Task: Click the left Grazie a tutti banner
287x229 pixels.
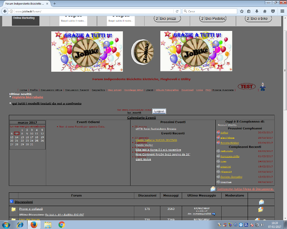Action: [x=87, y=52]
